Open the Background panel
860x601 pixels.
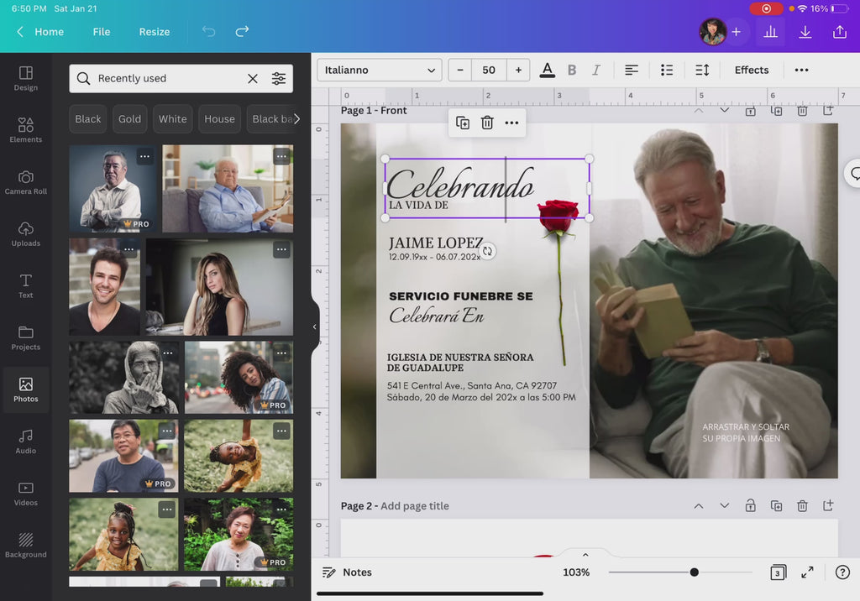coord(26,546)
